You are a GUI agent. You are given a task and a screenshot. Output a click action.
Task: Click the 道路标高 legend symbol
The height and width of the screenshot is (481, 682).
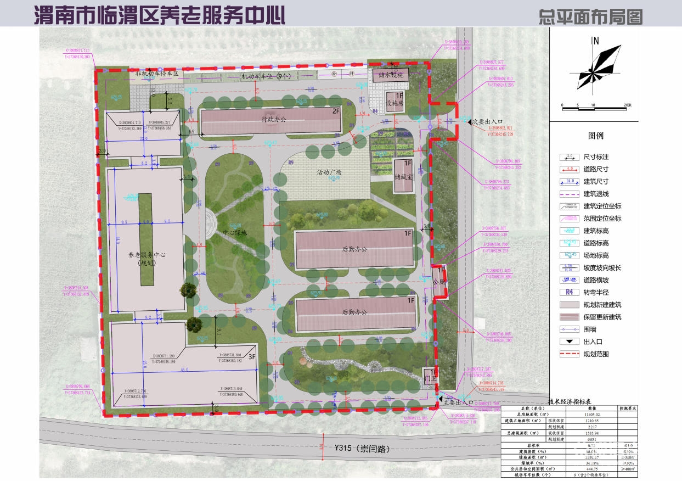pos(569,243)
